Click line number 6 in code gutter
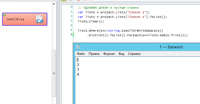 tap(71, 34)
